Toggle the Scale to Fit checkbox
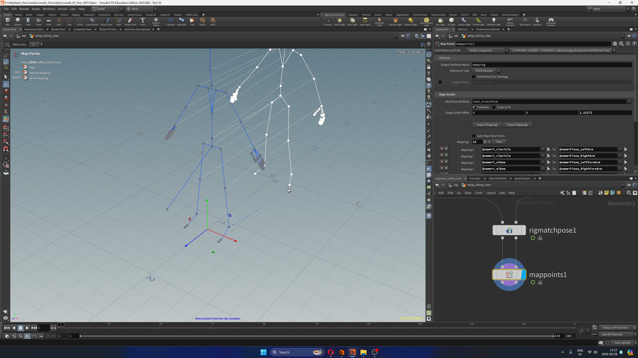638x358 pixels. point(494,107)
